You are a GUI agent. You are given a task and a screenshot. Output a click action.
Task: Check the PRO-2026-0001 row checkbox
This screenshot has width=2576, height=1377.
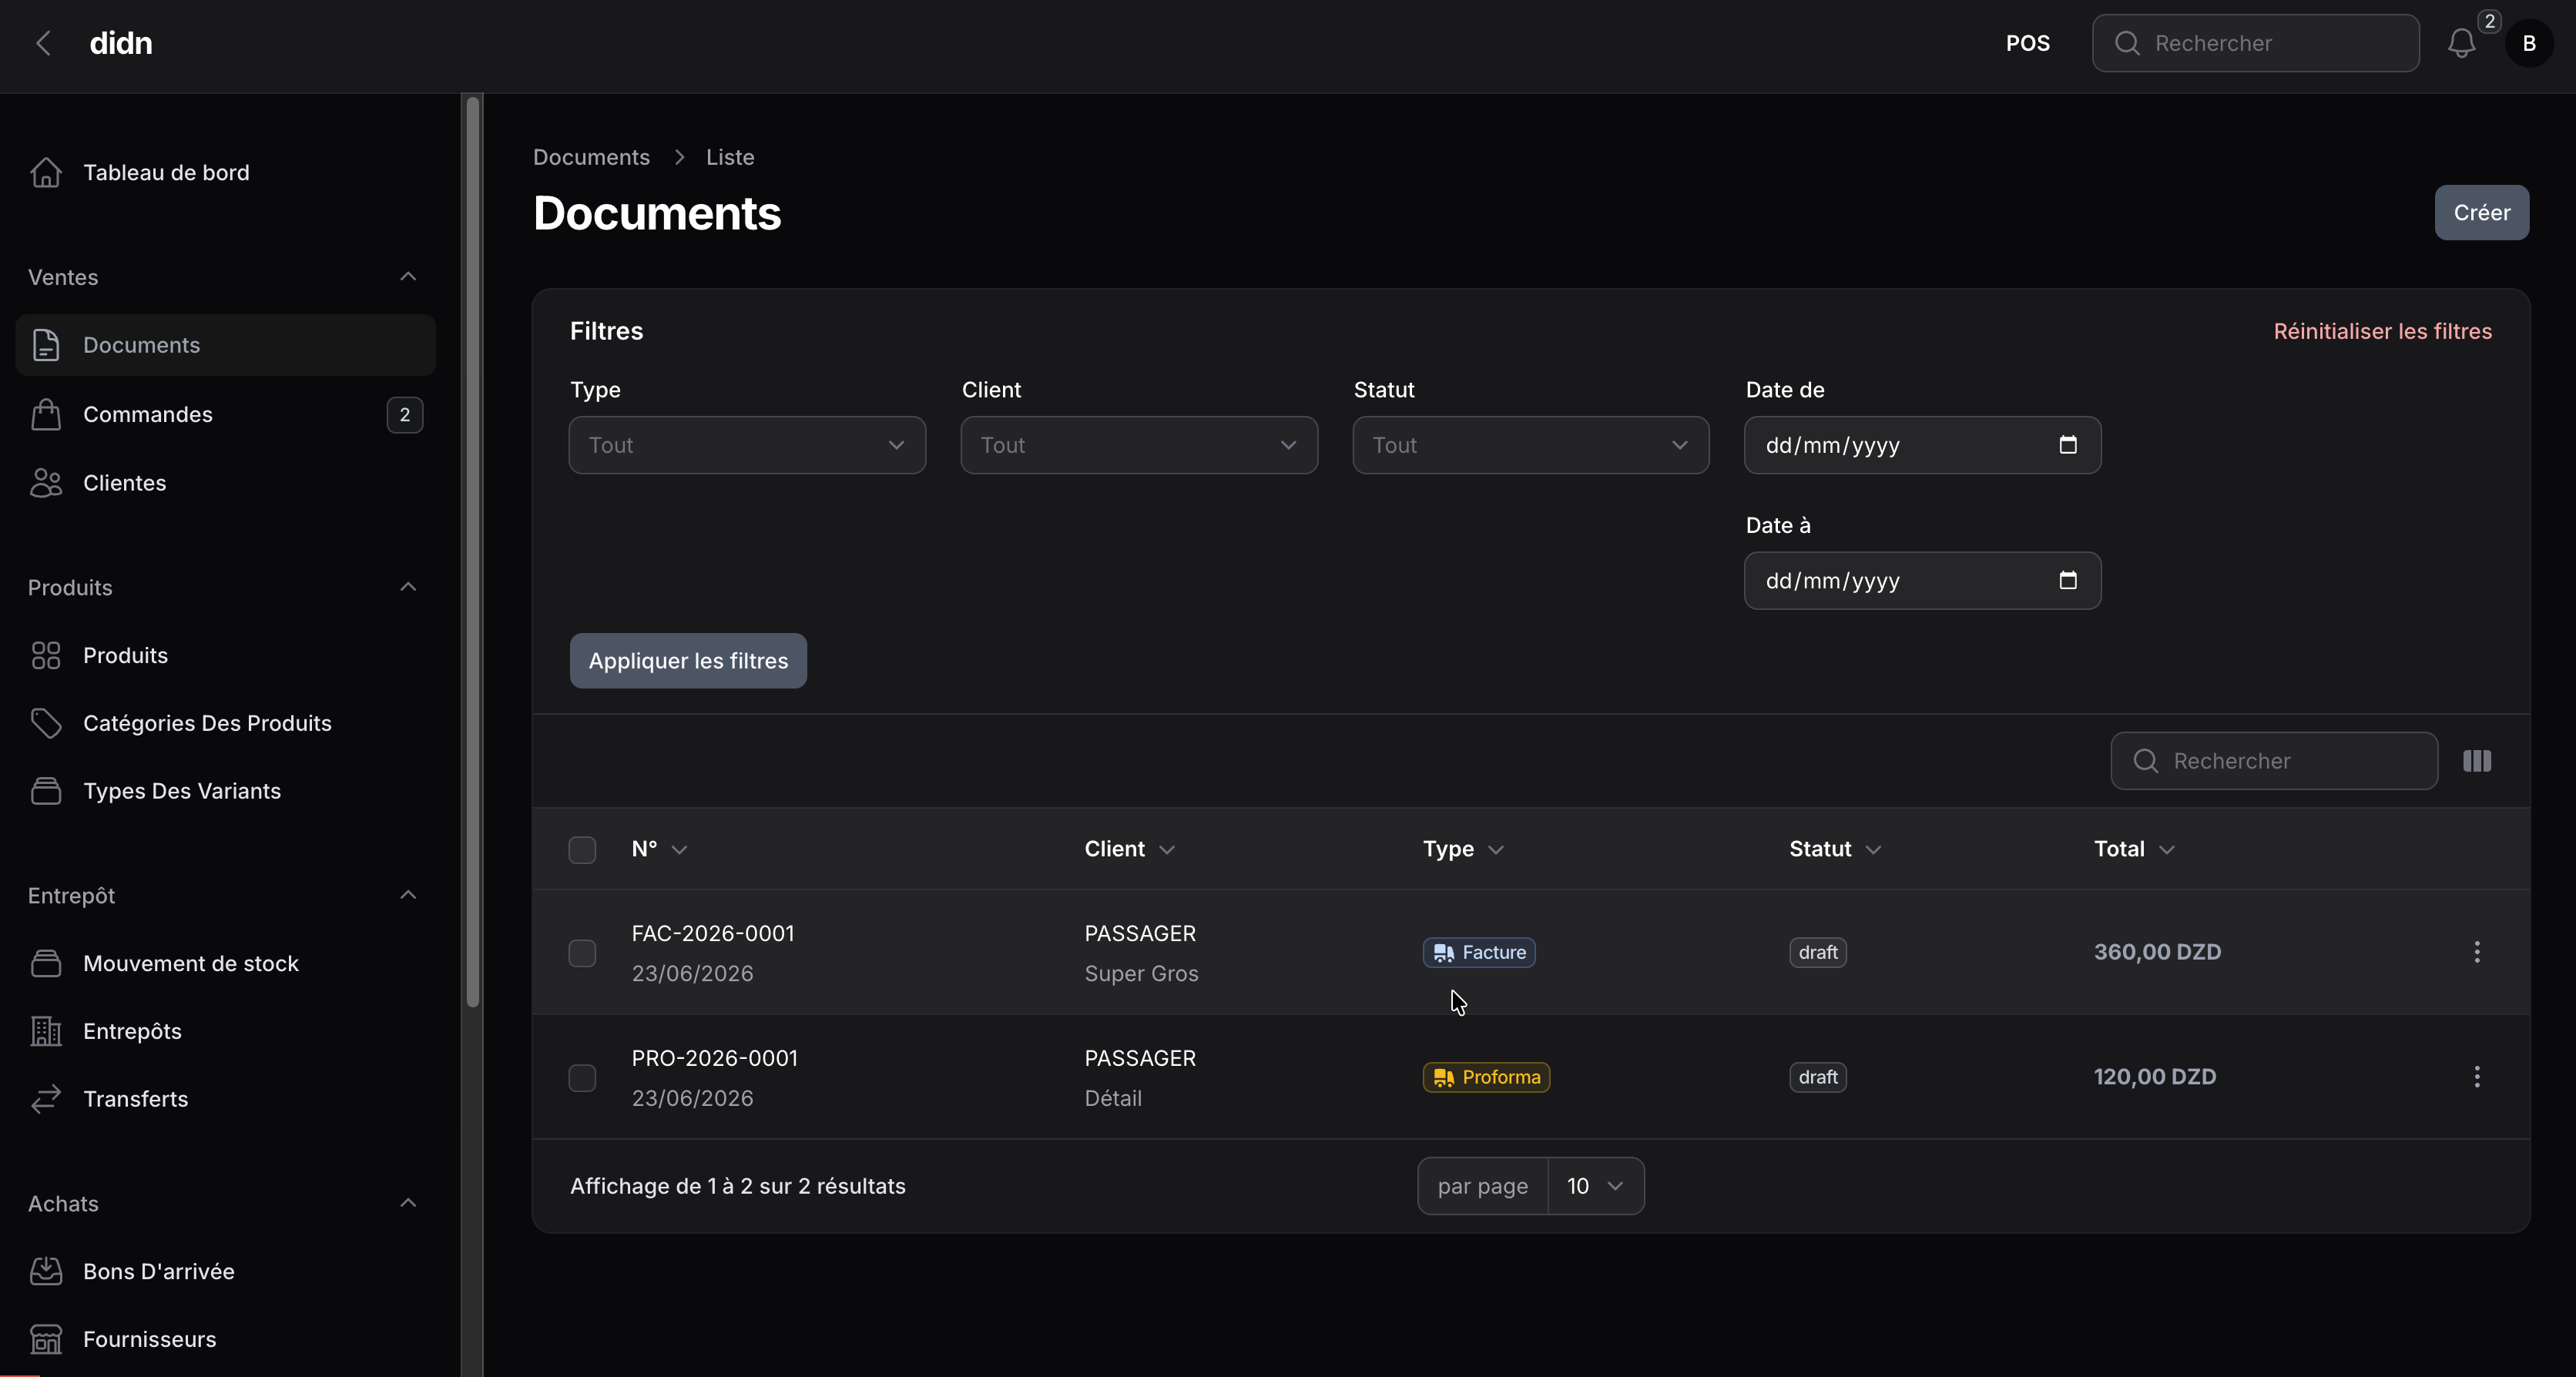point(582,1078)
